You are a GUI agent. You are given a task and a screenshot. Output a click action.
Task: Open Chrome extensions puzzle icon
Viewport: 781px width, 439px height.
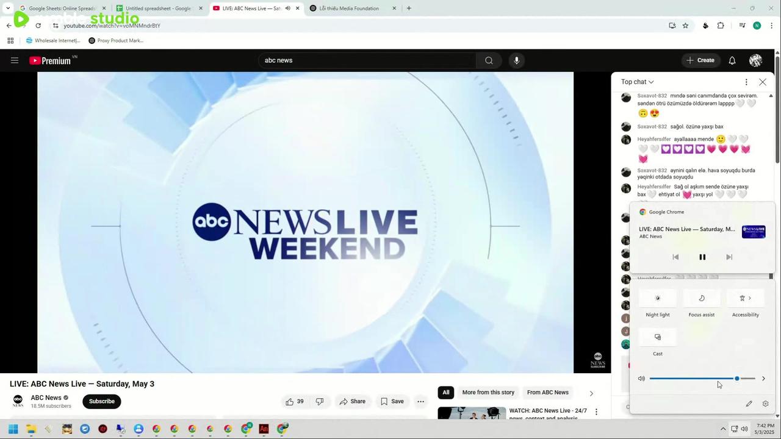tap(721, 26)
